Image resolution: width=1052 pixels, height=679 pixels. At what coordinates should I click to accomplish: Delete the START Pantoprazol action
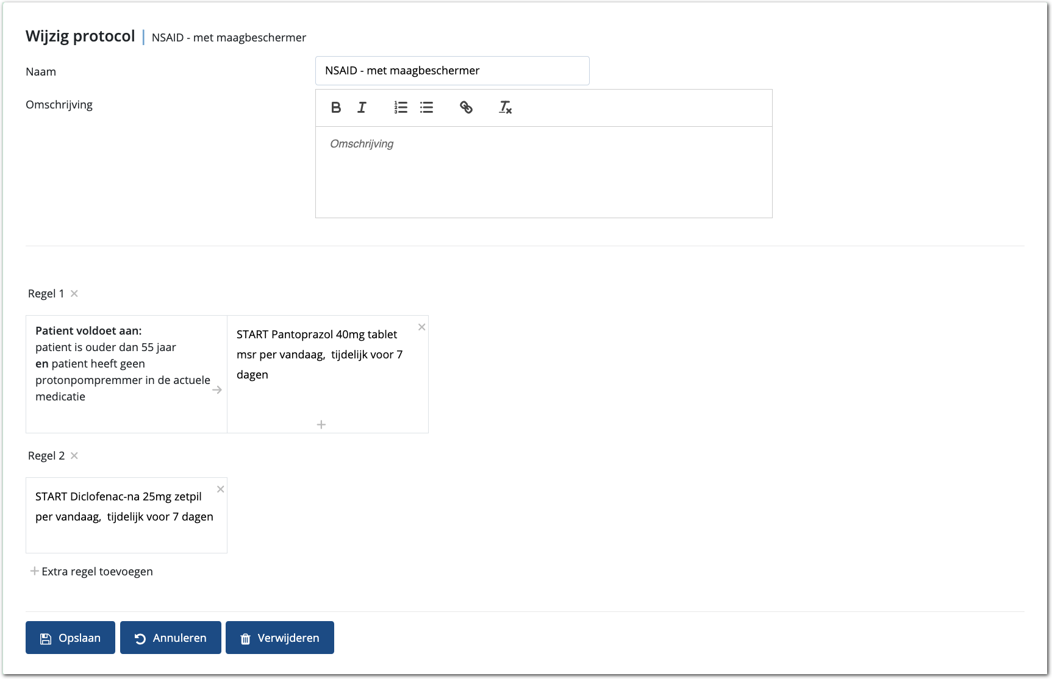(x=421, y=327)
